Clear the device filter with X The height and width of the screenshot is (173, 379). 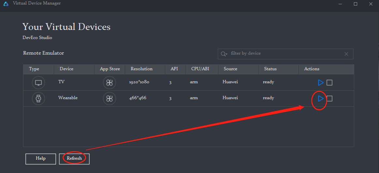(x=346, y=54)
